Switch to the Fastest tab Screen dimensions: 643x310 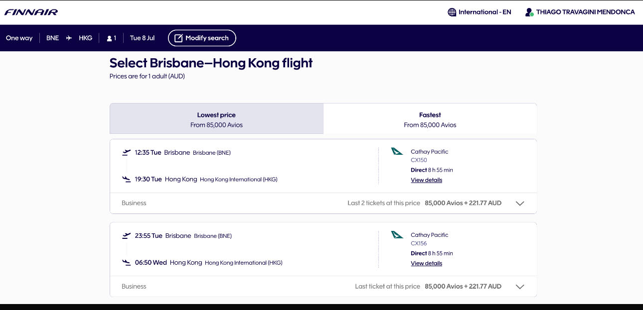430,119
